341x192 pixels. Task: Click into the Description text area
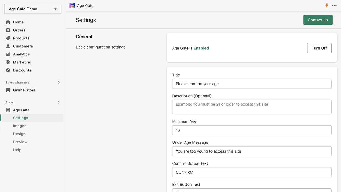pyautogui.click(x=252, y=107)
